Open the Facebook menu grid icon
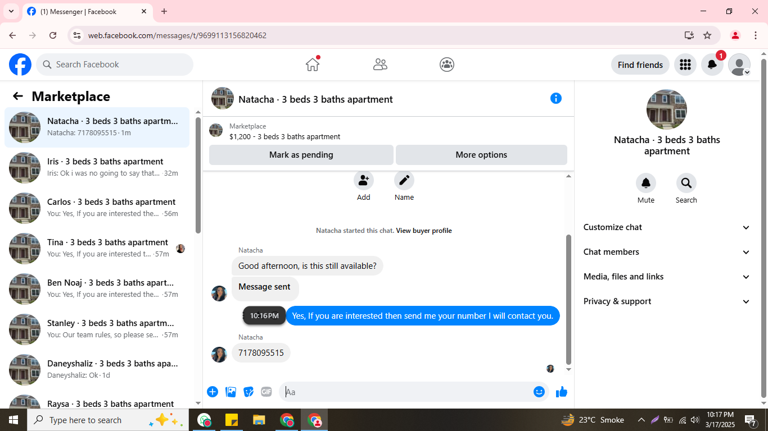Viewport: 768px width, 431px height. pyautogui.click(x=685, y=65)
